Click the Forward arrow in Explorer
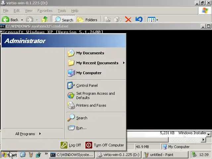This screenshot has width=212, height=159. pyautogui.click(x=29, y=20)
